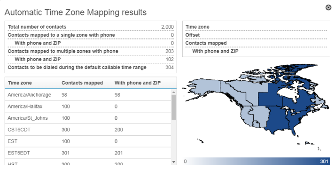Click the 301 maximum legend value
334x169 pixels.
324,161
